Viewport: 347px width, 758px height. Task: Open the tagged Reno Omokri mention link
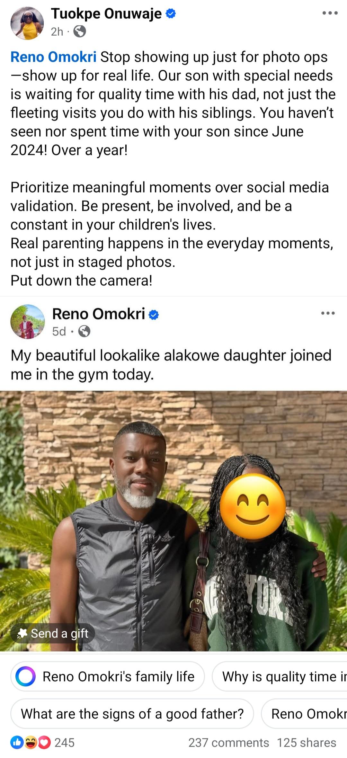tap(53, 57)
